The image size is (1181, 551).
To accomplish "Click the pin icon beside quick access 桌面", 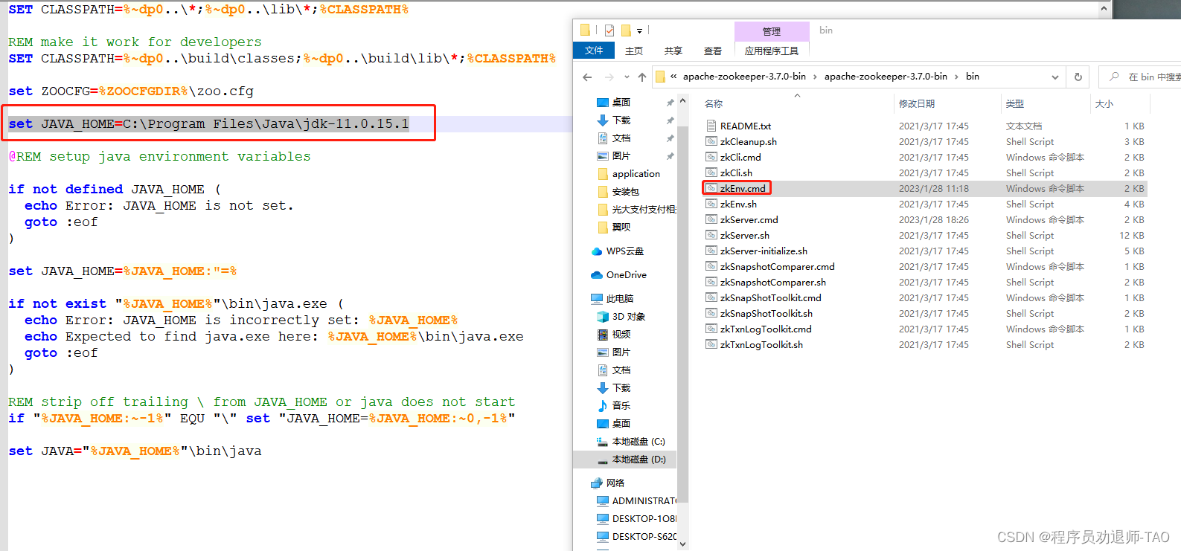I will pyautogui.click(x=670, y=103).
